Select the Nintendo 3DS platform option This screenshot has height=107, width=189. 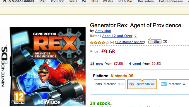(x=110, y=84)
